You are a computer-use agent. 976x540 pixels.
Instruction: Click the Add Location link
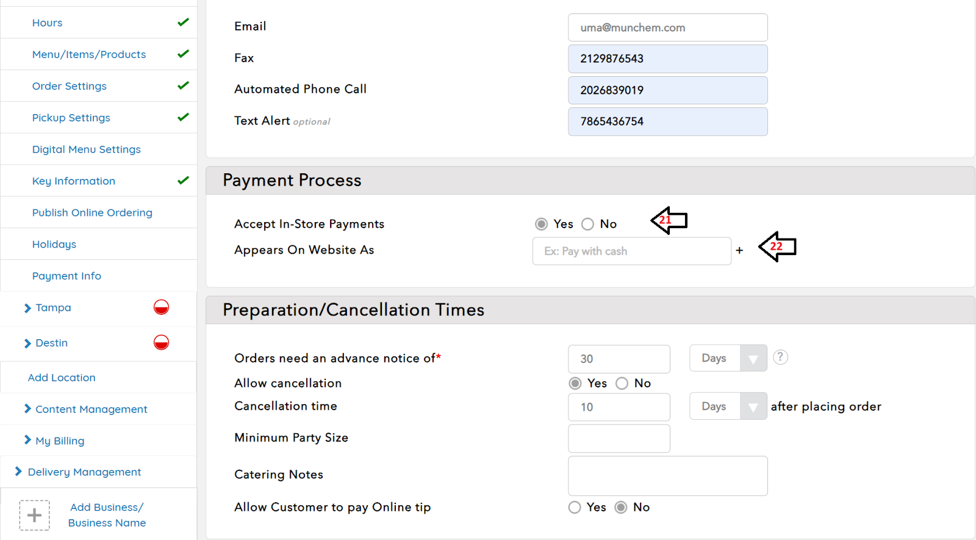[x=62, y=378]
